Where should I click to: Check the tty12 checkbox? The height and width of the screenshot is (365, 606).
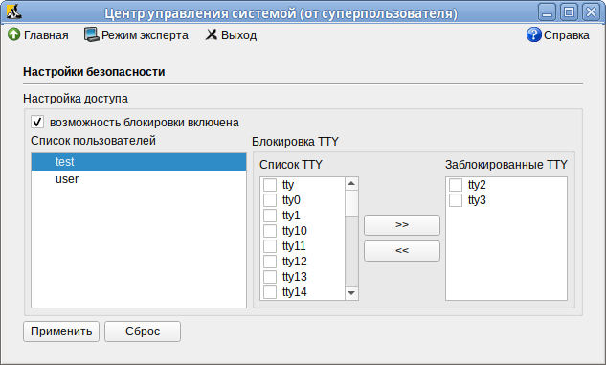click(x=270, y=262)
